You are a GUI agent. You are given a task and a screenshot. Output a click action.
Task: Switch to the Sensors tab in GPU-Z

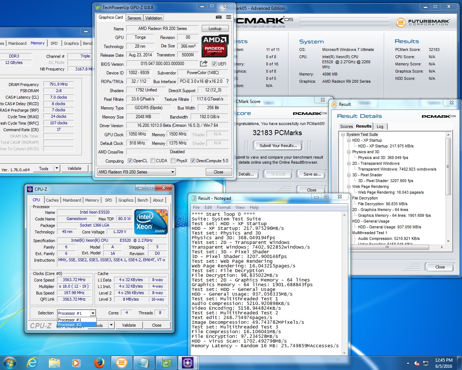(x=134, y=18)
